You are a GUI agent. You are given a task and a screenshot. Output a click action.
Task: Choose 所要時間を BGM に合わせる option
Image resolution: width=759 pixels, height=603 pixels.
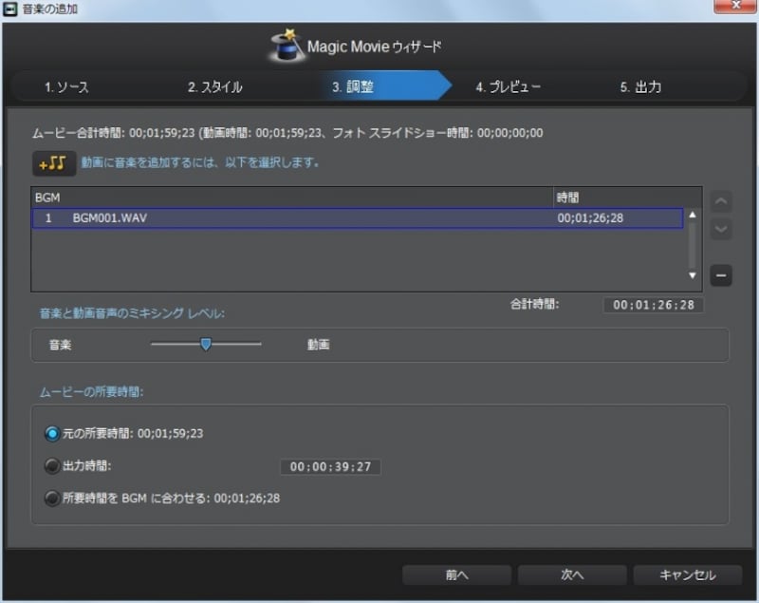(51, 498)
